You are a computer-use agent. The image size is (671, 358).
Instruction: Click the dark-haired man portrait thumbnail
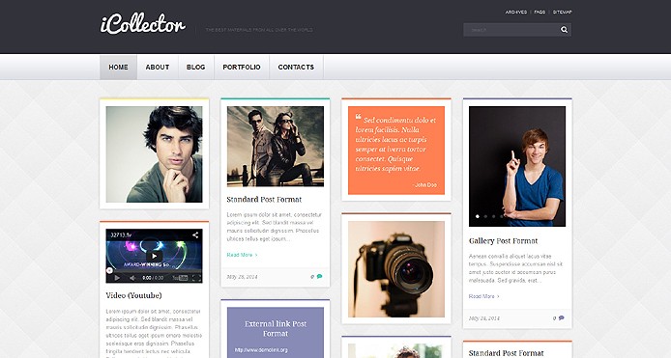[154, 154]
